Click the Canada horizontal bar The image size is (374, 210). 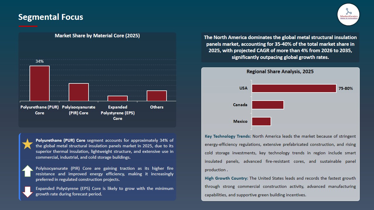coord(268,105)
